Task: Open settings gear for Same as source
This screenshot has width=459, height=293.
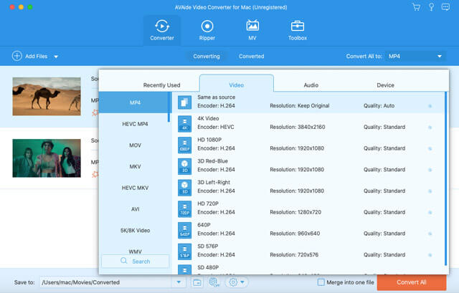Action: [430, 106]
